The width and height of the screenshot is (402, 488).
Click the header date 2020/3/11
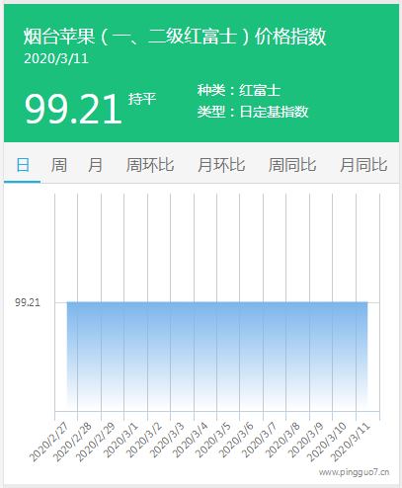coord(56,59)
